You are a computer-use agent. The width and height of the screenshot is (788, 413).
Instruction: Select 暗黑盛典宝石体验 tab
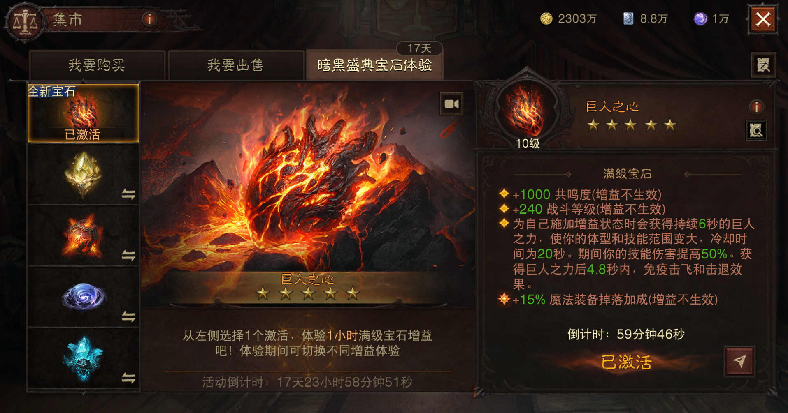pyautogui.click(x=374, y=65)
